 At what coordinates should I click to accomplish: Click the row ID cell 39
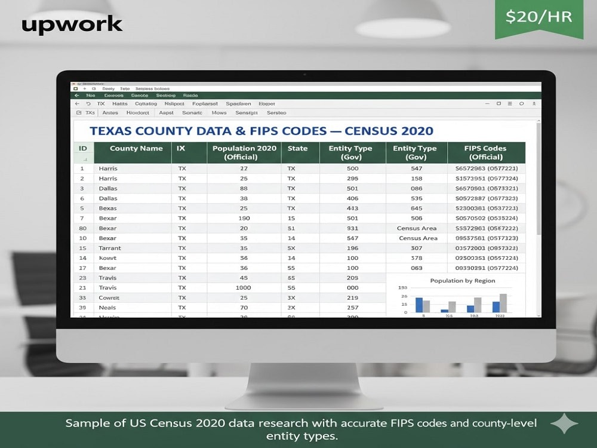coord(82,308)
